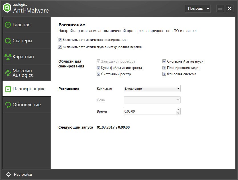Uncheck Включить автоматическую очистку checkbox

[60, 47]
